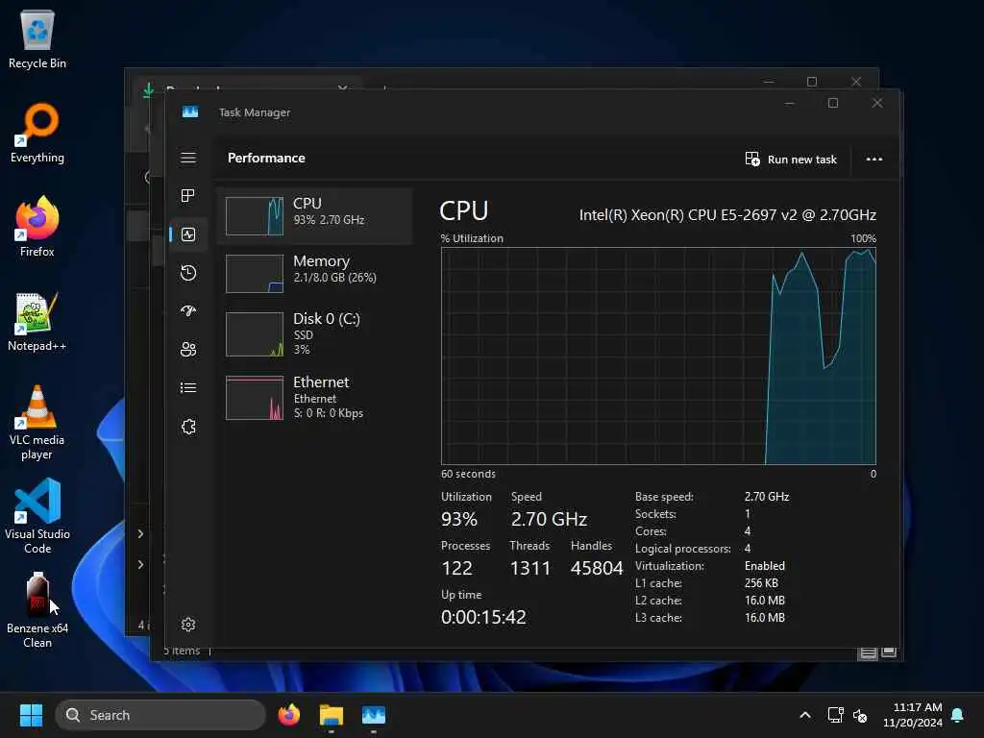Open Task Manager hamburger navigation menu

point(188,158)
